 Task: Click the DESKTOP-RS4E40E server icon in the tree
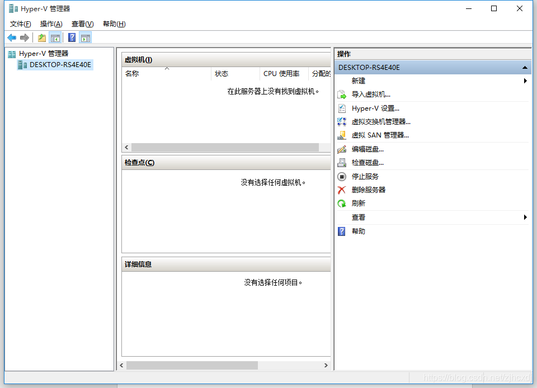click(x=22, y=65)
